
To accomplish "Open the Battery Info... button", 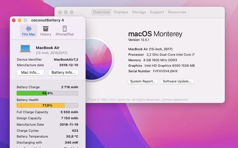I will (x=63, y=72).
